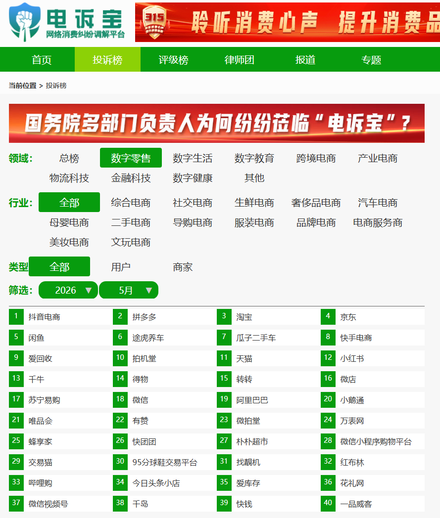Select the 总榜 field filter
440x518 pixels.
69,158
